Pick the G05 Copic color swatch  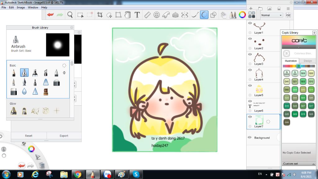(303, 98)
